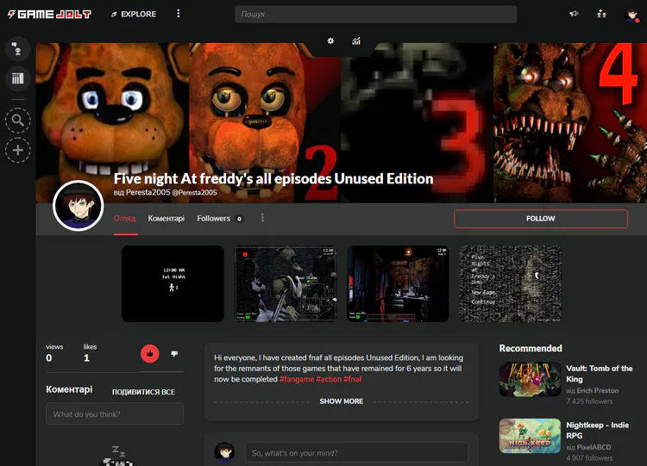Screen dimensions: 647x466
Task: Toggle the thumbs-up like button
Action: point(150,354)
